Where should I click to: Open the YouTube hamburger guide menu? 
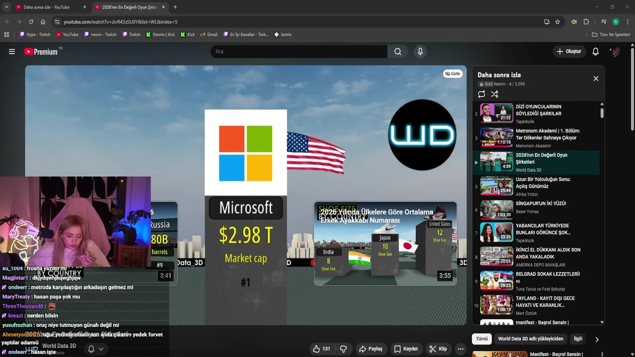(x=12, y=52)
